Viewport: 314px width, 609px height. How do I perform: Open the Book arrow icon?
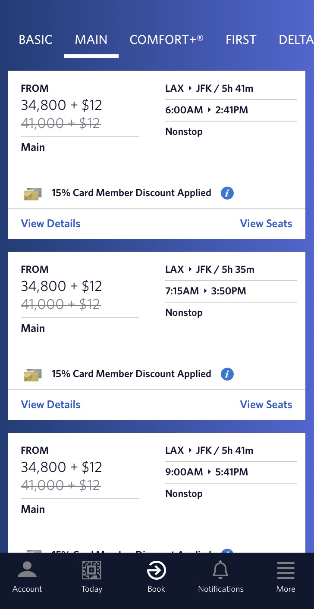point(156,571)
